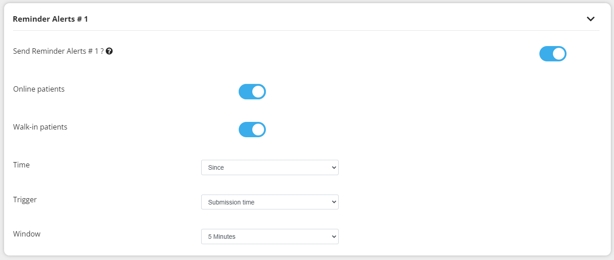Click the Walk-in patients label

coord(40,127)
